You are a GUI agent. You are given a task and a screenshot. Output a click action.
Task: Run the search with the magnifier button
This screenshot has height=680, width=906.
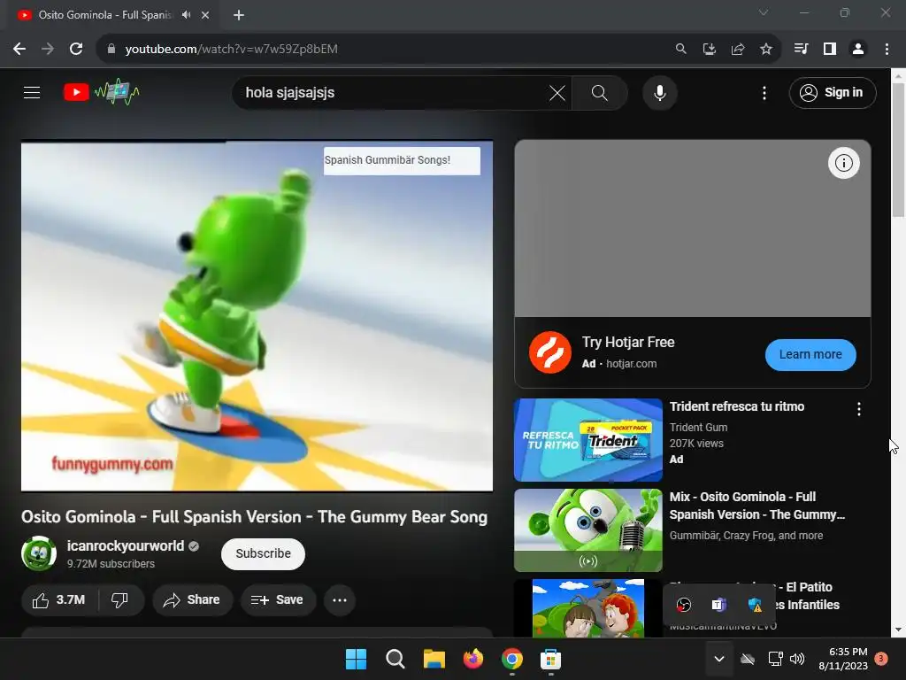click(x=599, y=92)
